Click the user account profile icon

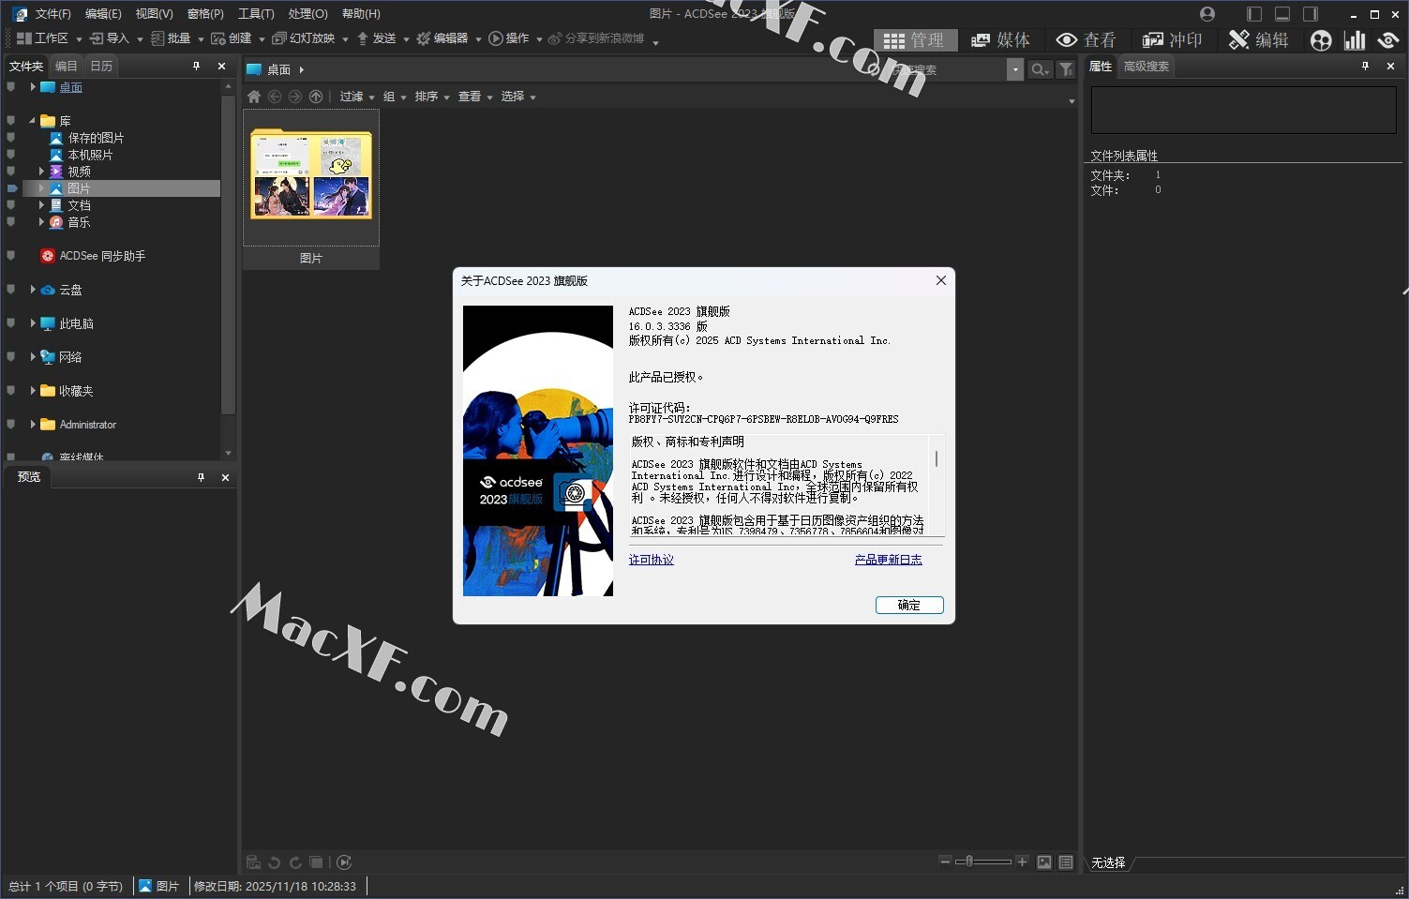coord(1207,14)
